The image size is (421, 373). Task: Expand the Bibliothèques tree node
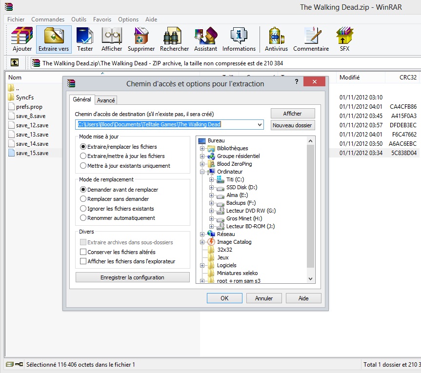pyautogui.click(x=202, y=148)
